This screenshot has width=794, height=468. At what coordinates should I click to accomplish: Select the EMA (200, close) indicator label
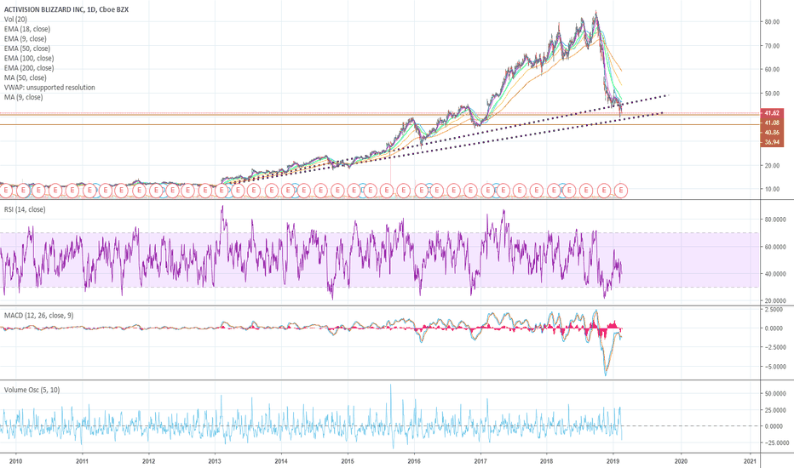pyautogui.click(x=29, y=68)
